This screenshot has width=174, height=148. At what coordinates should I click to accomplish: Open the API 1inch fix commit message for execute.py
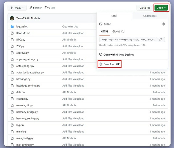pos(69,99)
